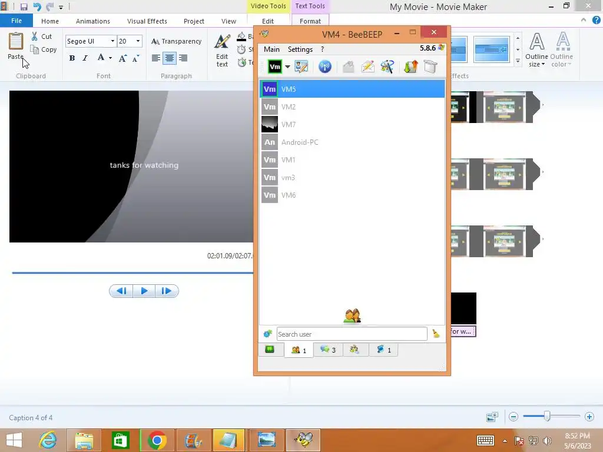Toggle Bold formatting in Font group
The width and height of the screenshot is (603, 452).
[72, 58]
